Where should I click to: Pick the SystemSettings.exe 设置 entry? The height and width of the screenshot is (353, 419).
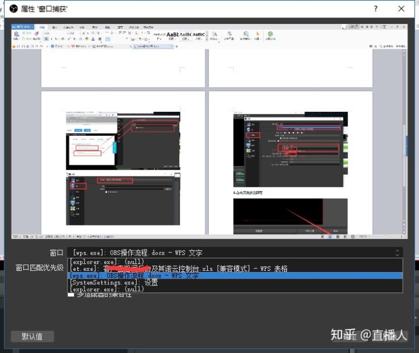tap(235, 283)
